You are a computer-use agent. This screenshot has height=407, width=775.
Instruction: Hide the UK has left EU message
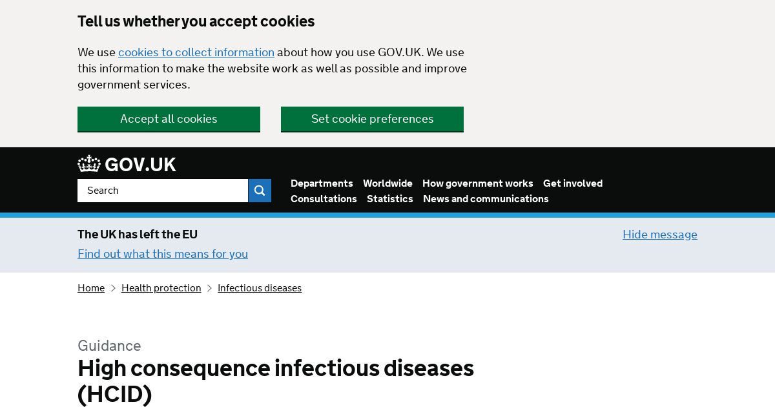click(660, 235)
